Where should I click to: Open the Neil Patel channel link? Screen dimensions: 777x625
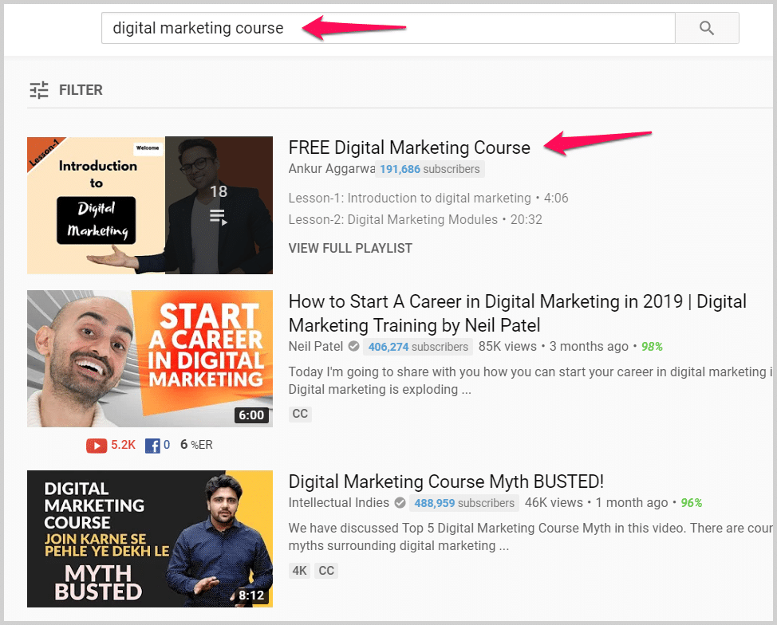click(x=316, y=346)
